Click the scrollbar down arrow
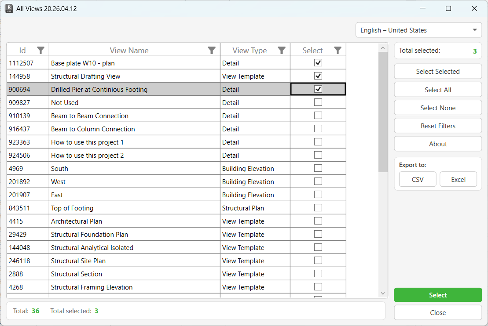Image resolution: width=488 pixels, height=326 pixels. (x=382, y=293)
